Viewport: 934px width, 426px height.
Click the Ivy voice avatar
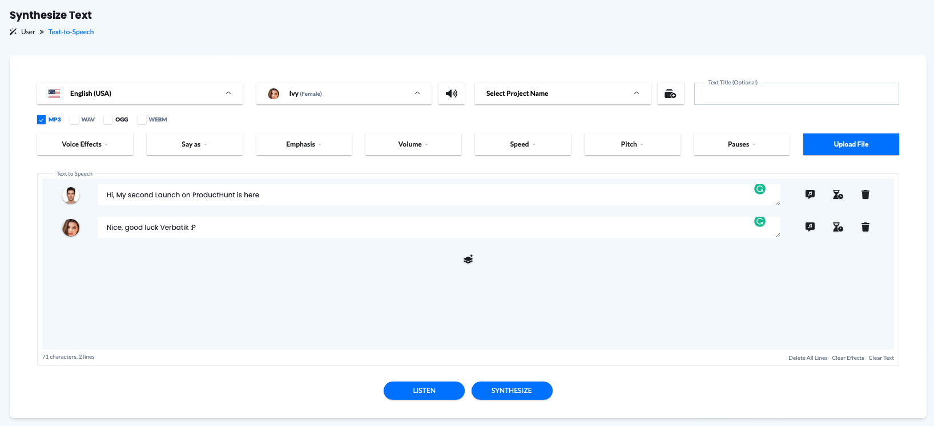point(273,94)
